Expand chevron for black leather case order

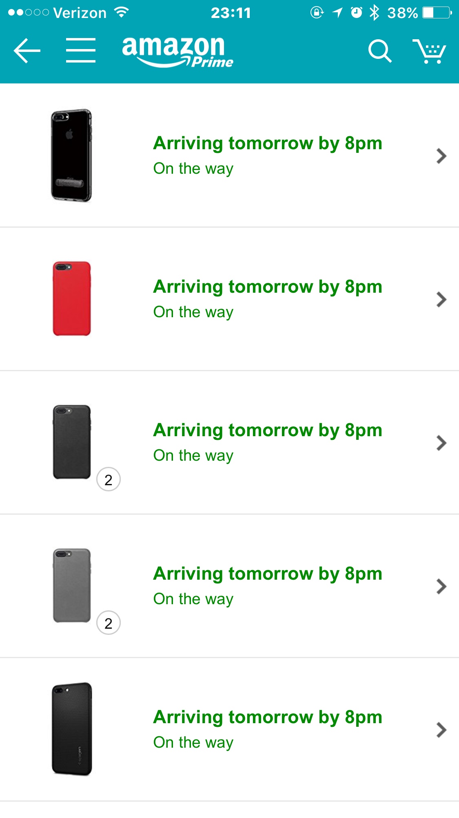tap(441, 443)
